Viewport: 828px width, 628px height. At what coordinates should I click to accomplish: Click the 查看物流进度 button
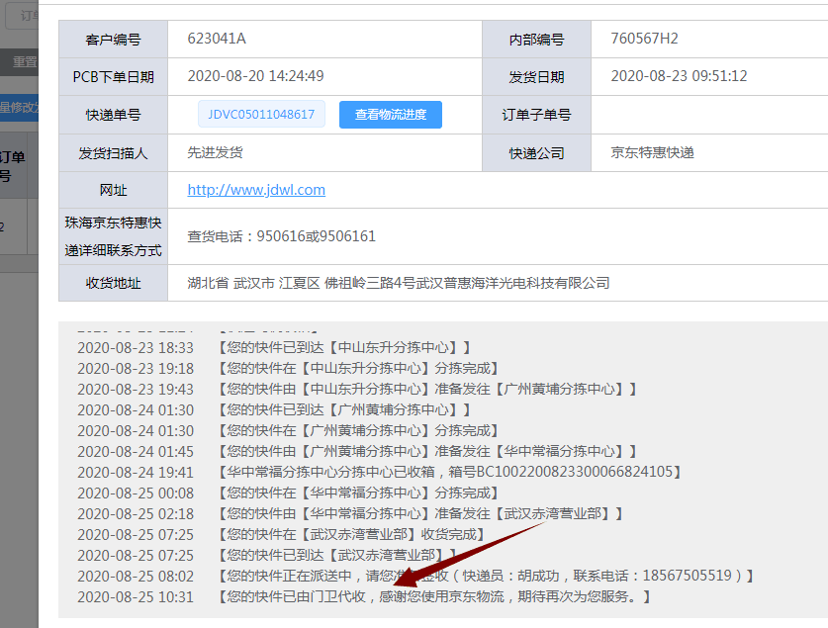click(x=390, y=115)
